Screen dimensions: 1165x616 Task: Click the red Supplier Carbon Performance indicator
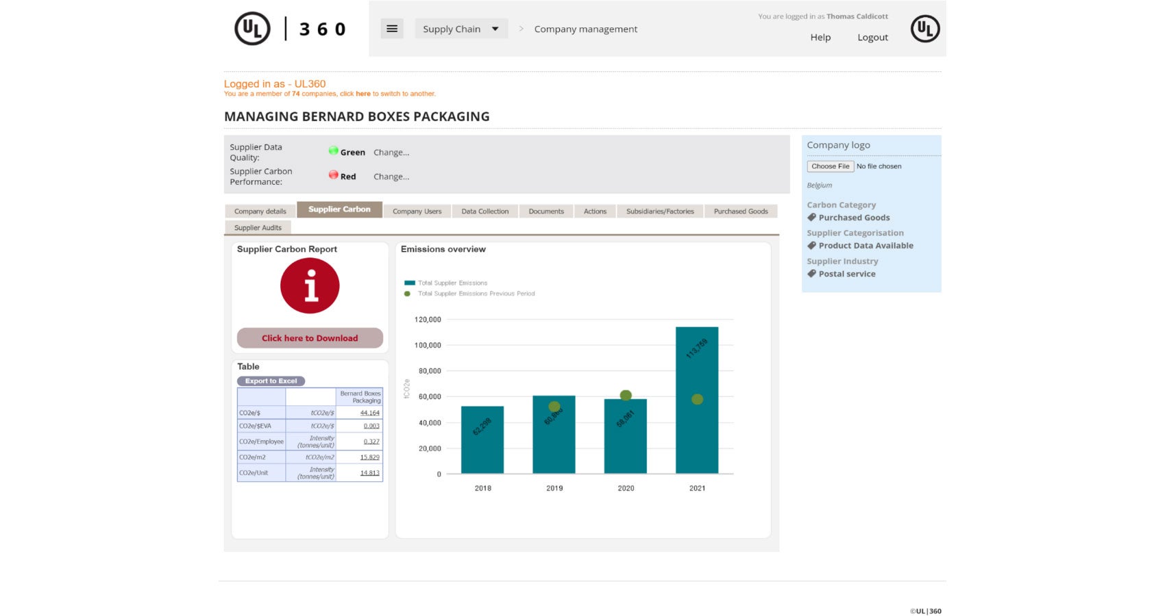[333, 175]
